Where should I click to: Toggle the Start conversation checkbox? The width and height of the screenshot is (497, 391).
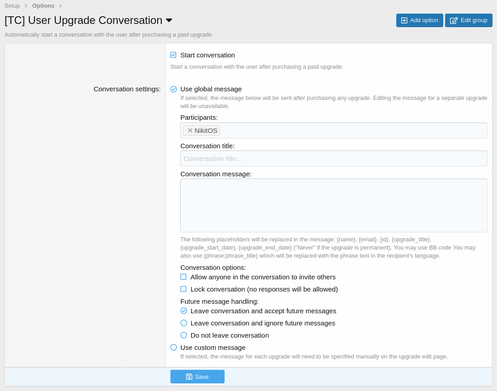(x=173, y=55)
